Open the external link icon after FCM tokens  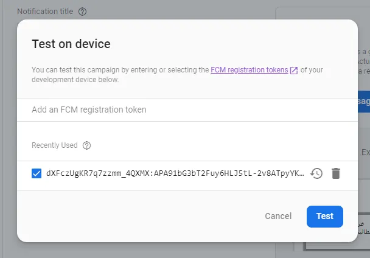pos(295,70)
